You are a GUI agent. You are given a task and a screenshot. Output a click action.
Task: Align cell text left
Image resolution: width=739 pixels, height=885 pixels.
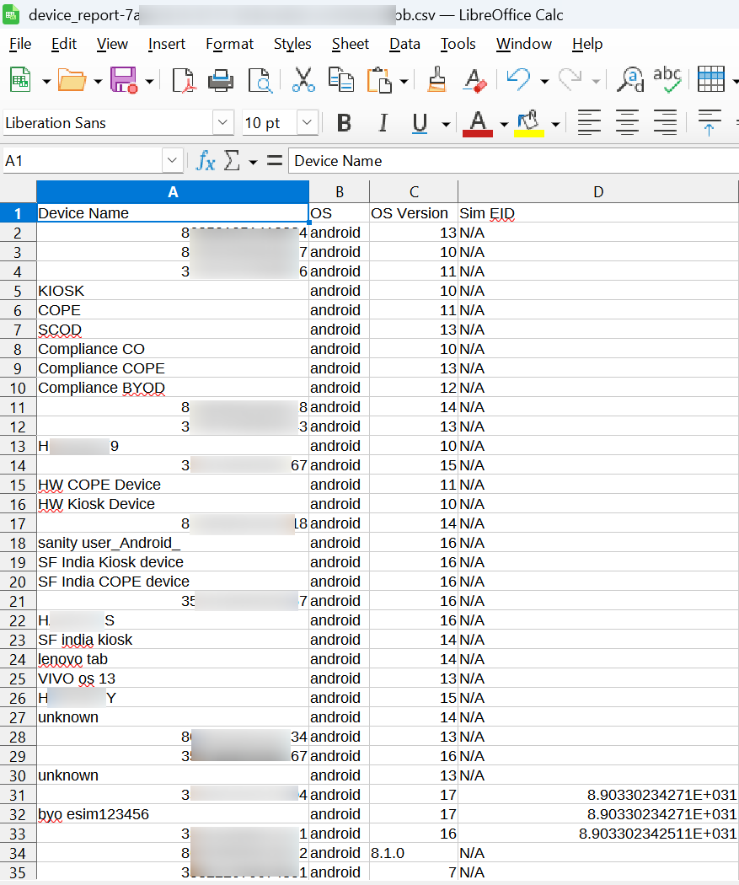tap(589, 122)
